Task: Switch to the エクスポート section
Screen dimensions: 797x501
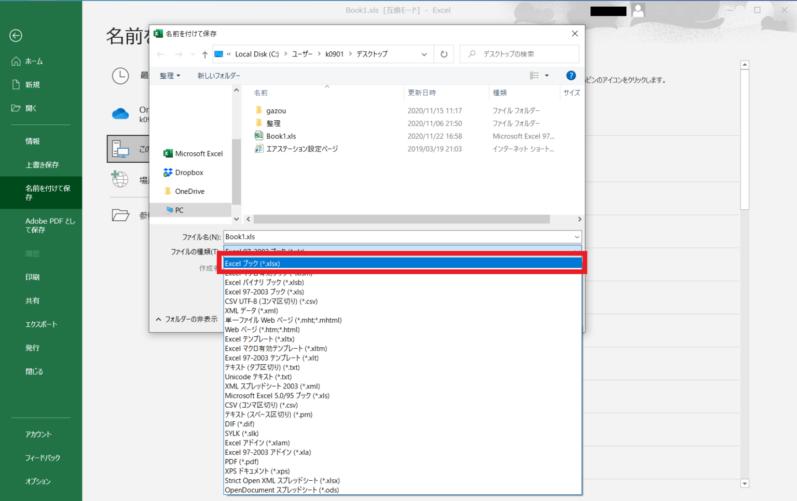Action: click(x=40, y=324)
